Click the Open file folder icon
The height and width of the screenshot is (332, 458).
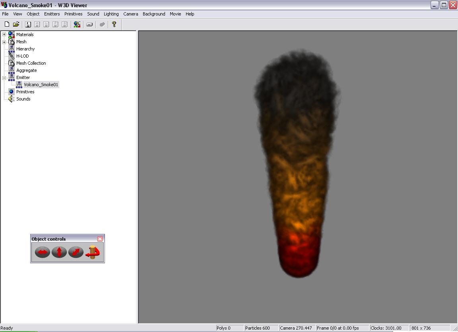16,24
